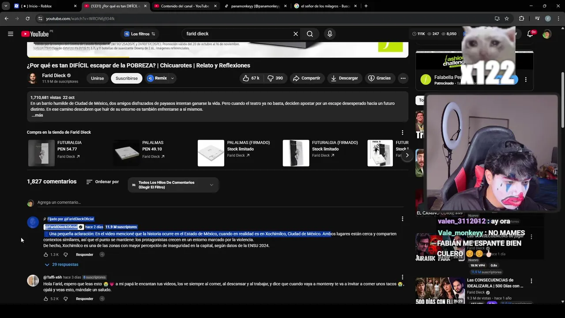The image size is (565, 318).
Task: Open the @Taffi-x6h commenter profile link
Action: coord(53,277)
